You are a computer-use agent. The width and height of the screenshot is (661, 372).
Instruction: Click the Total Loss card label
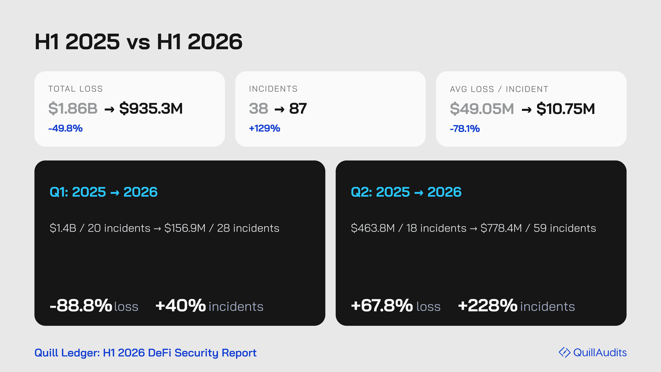tap(75, 89)
